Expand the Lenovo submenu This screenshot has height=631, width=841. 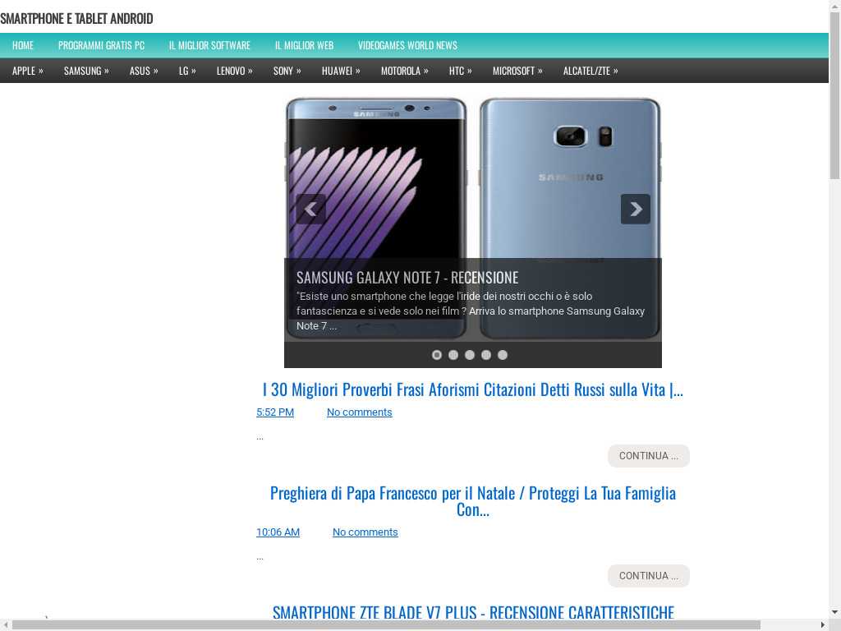pyautogui.click(x=234, y=71)
